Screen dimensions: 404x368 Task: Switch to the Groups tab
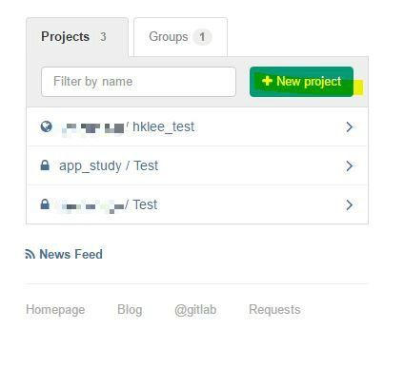pos(180,37)
